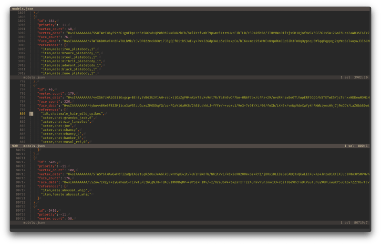Click "1 sel" in the top split statusline
Screen dimensions: 381x245
click(x=345, y=77)
